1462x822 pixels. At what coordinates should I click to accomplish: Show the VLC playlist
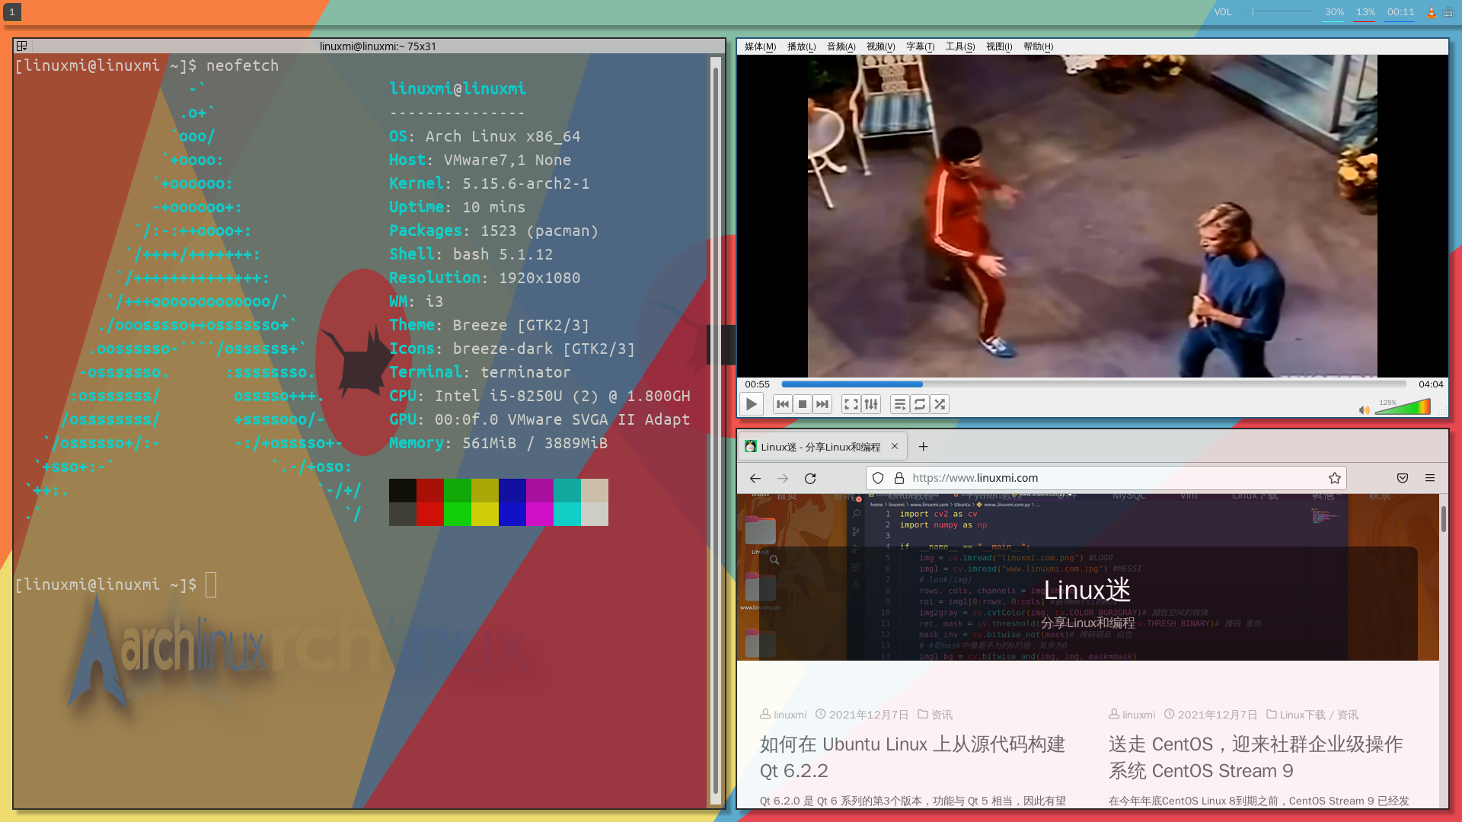pyautogui.click(x=900, y=404)
